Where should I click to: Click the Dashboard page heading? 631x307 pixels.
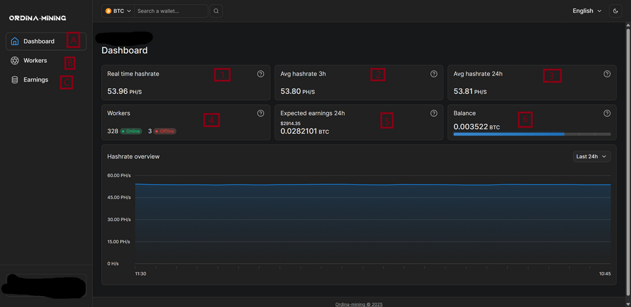coord(124,50)
